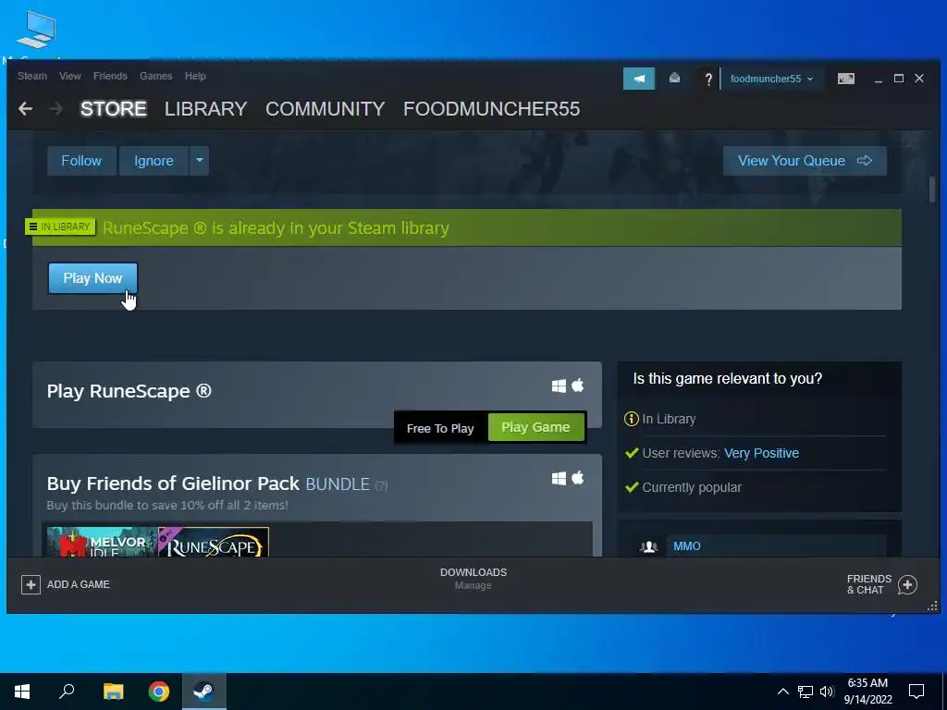The height and width of the screenshot is (710, 947).
Task: Open the MMO tag link
Action: click(x=687, y=546)
